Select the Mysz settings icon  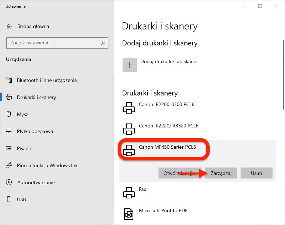10,114
